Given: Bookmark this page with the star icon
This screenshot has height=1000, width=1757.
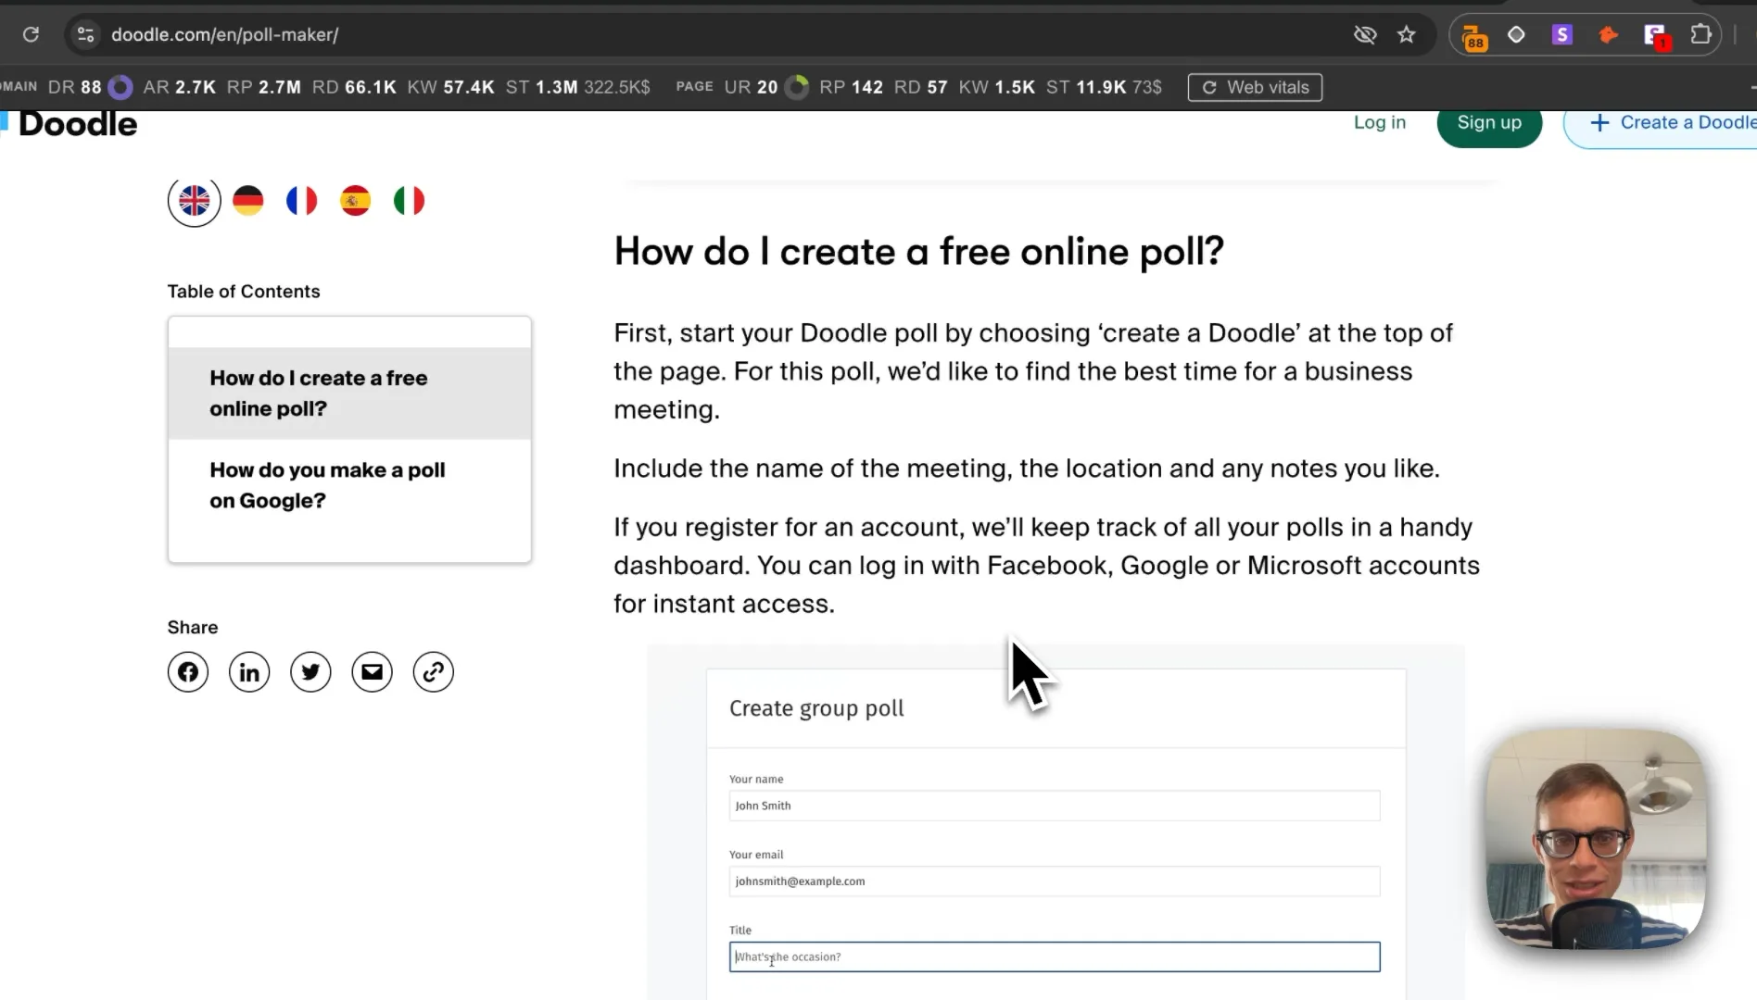Looking at the screenshot, I should coord(1407,34).
